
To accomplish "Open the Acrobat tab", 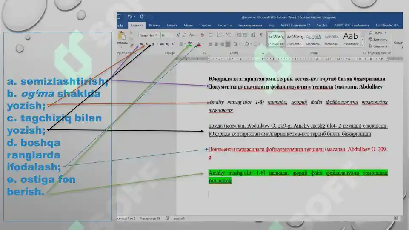I will 322,25.
